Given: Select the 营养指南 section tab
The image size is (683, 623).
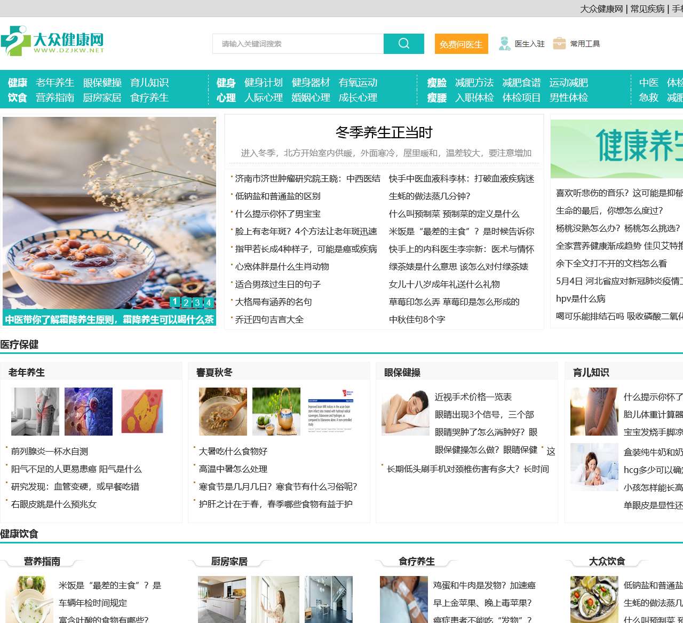Looking at the screenshot, I should 43,561.
